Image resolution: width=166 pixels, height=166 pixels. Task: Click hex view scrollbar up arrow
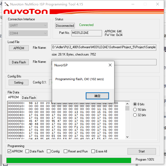[127, 104]
